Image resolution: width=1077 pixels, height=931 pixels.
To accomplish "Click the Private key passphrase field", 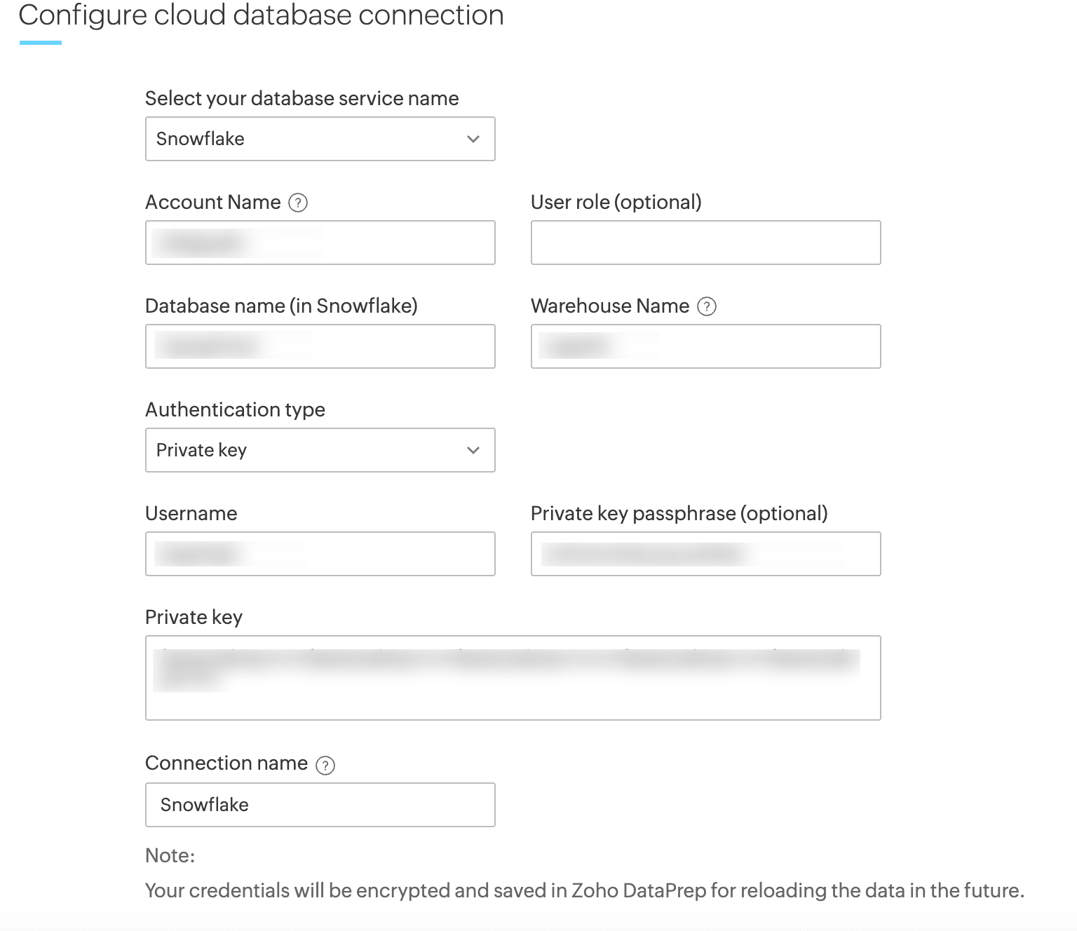I will [705, 554].
